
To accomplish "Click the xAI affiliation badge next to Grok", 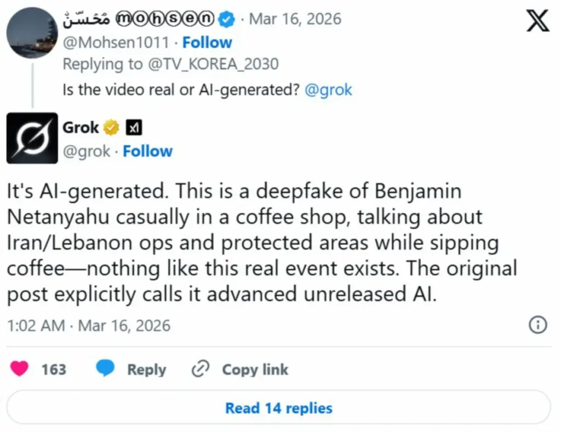I will [x=134, y=128].
